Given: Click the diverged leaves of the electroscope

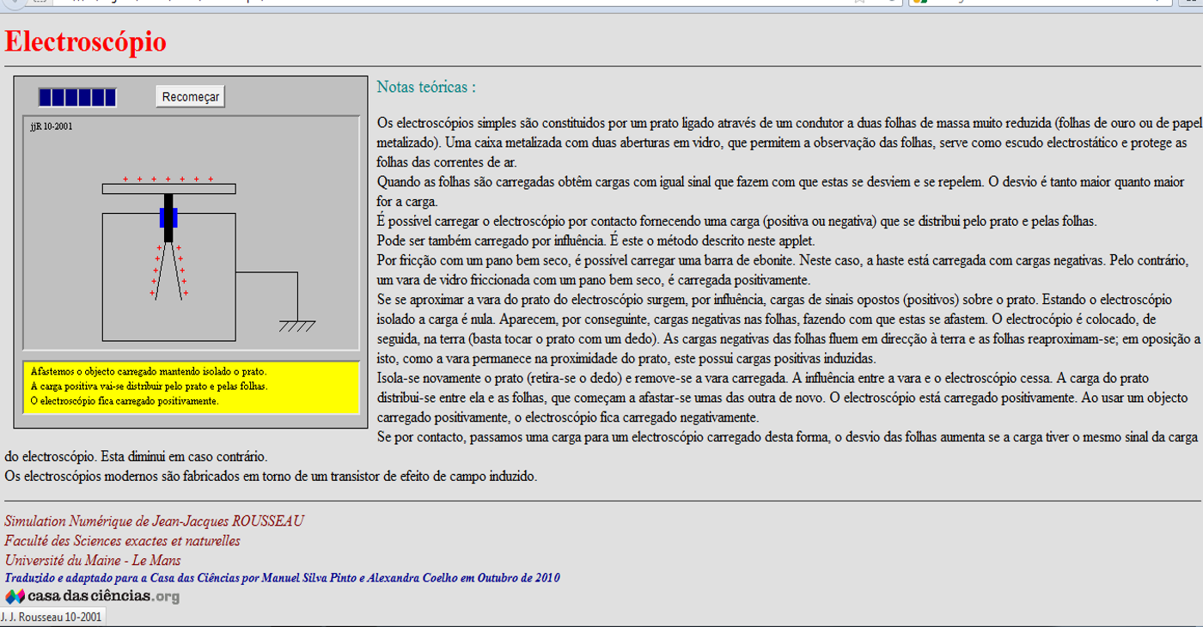Looking at the screenshot, I should click(x=168, y=271).
